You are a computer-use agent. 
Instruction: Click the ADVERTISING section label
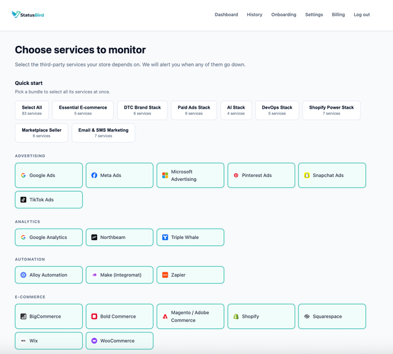coord(30,156)
